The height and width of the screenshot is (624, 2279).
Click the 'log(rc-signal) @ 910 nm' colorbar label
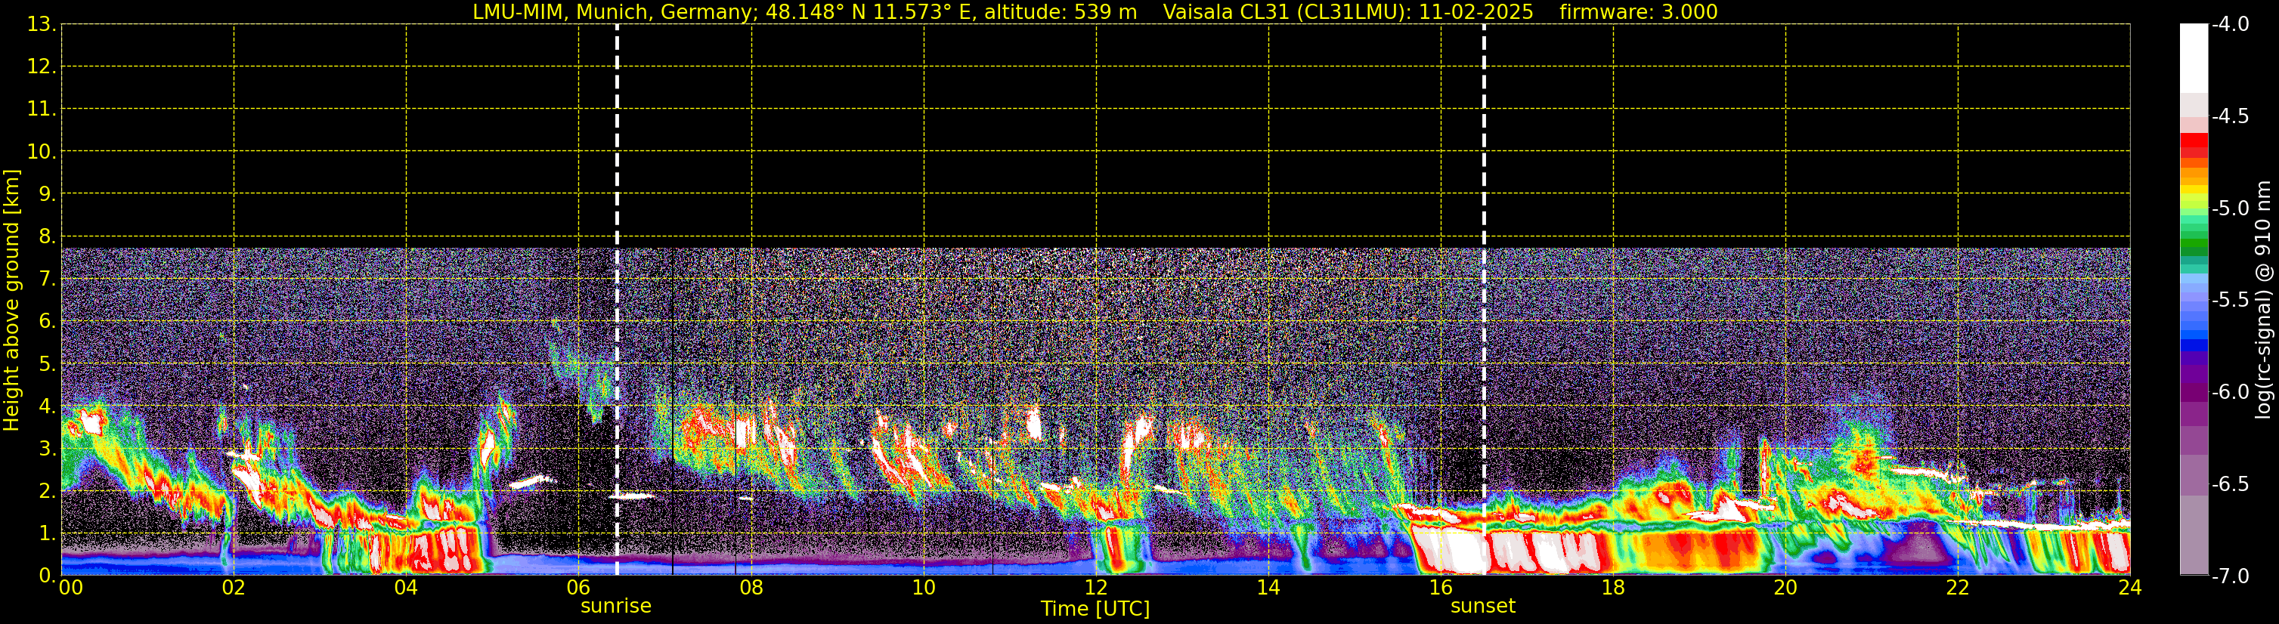(2264, 300)
